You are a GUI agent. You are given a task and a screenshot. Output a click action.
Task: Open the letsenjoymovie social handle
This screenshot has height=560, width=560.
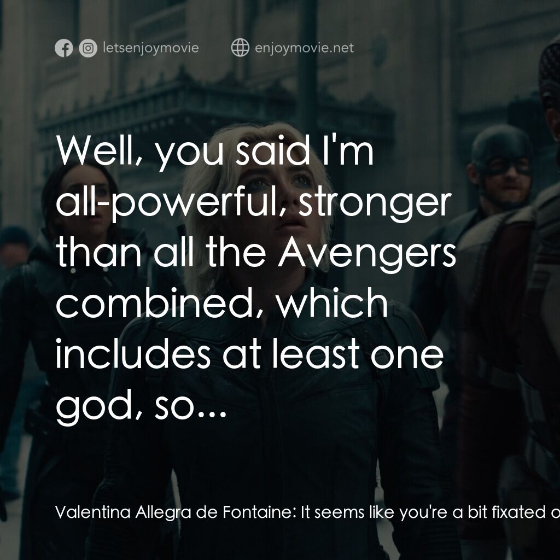pyautogui.click(x=150, y=48)
